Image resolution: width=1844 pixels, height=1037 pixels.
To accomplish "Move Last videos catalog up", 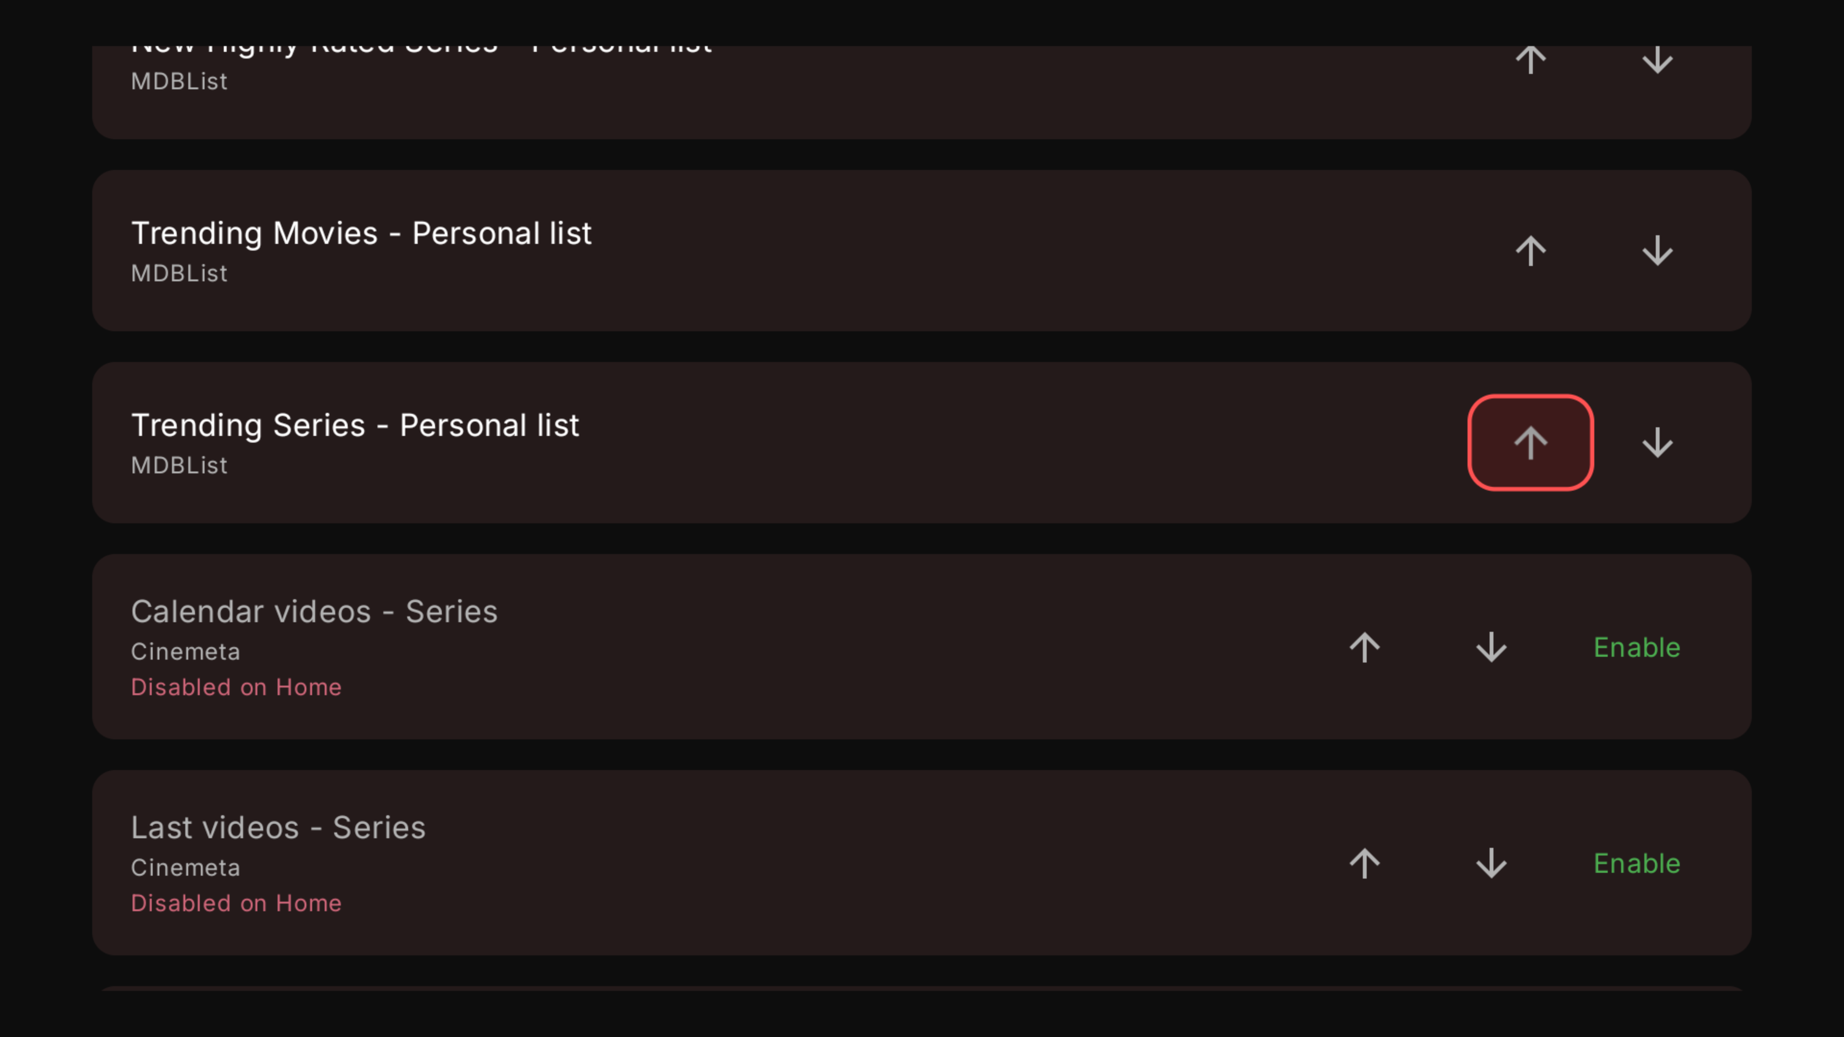I will (1364, 864).
